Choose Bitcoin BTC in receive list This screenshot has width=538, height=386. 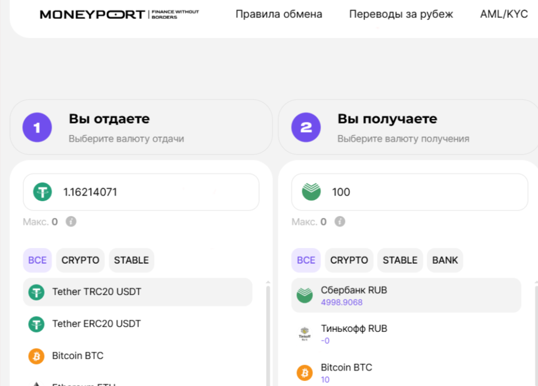pyautogui.click(x=406, y=373)
